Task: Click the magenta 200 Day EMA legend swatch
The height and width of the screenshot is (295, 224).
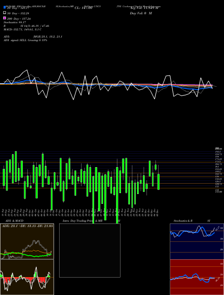Action: 5,18
